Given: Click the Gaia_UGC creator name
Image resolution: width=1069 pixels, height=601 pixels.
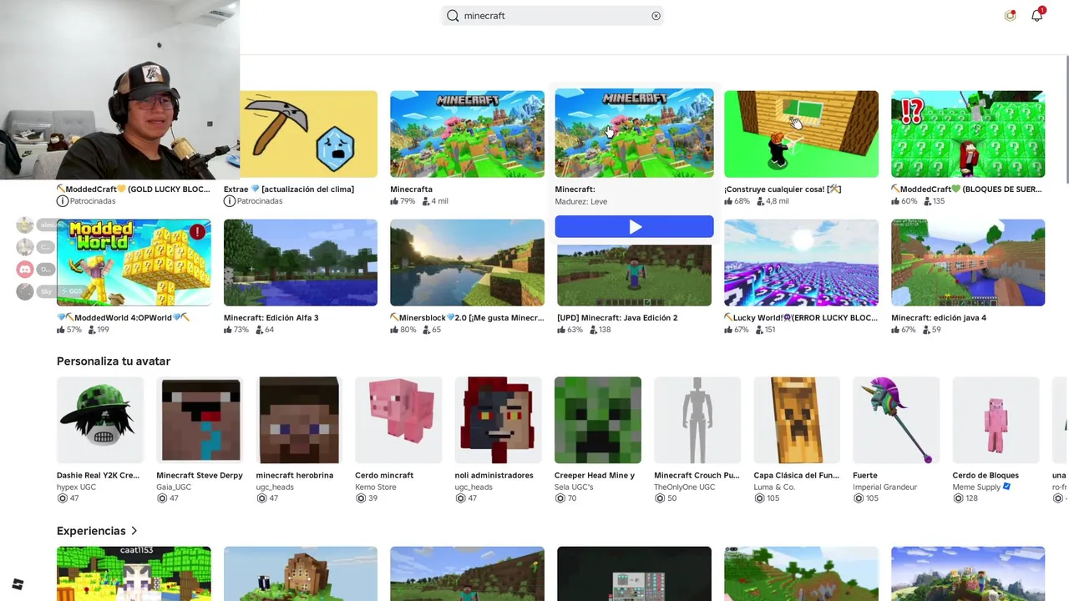Looking at the screenshot, I should [174, 487].
